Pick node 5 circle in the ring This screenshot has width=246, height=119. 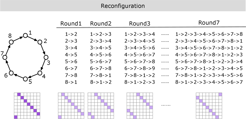pos(25,79)
